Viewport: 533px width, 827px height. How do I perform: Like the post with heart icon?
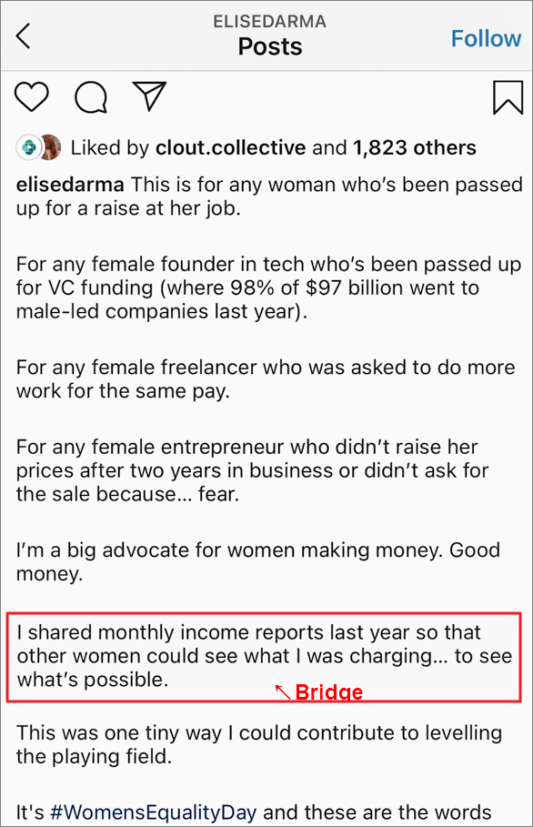[x=32, y=96]
